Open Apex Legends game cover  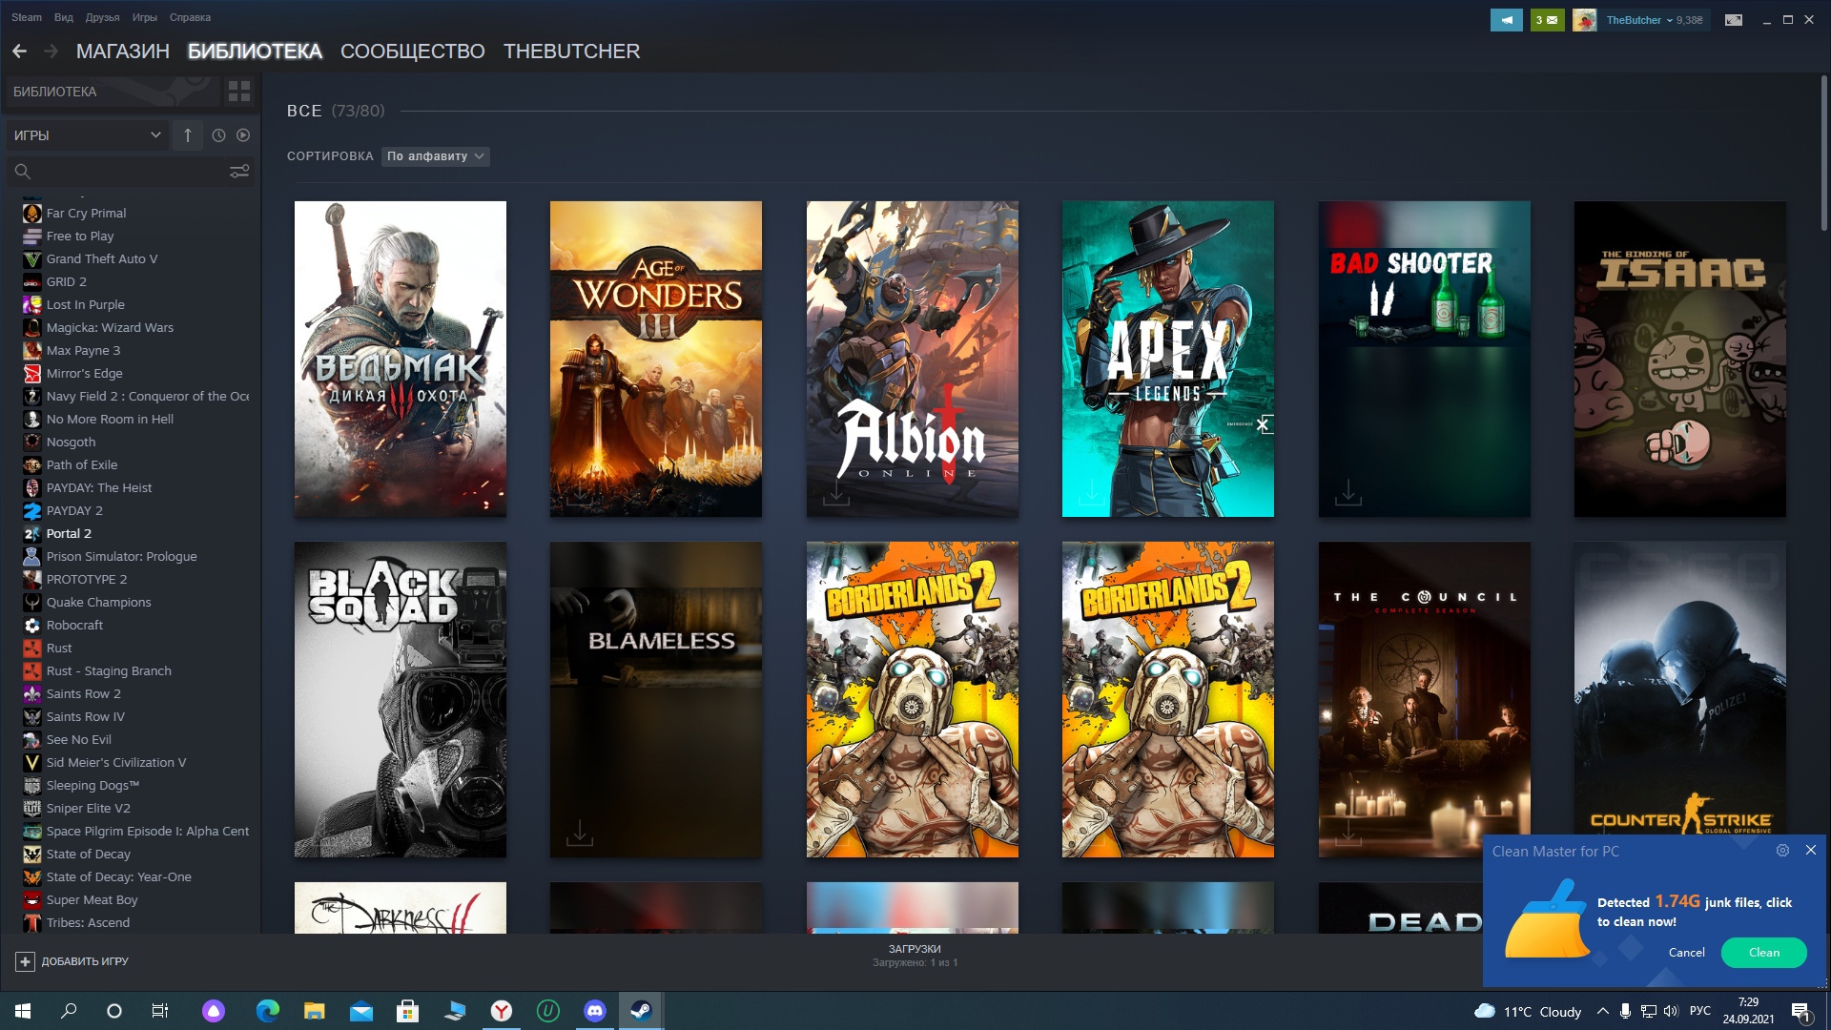coord(1168,359)
